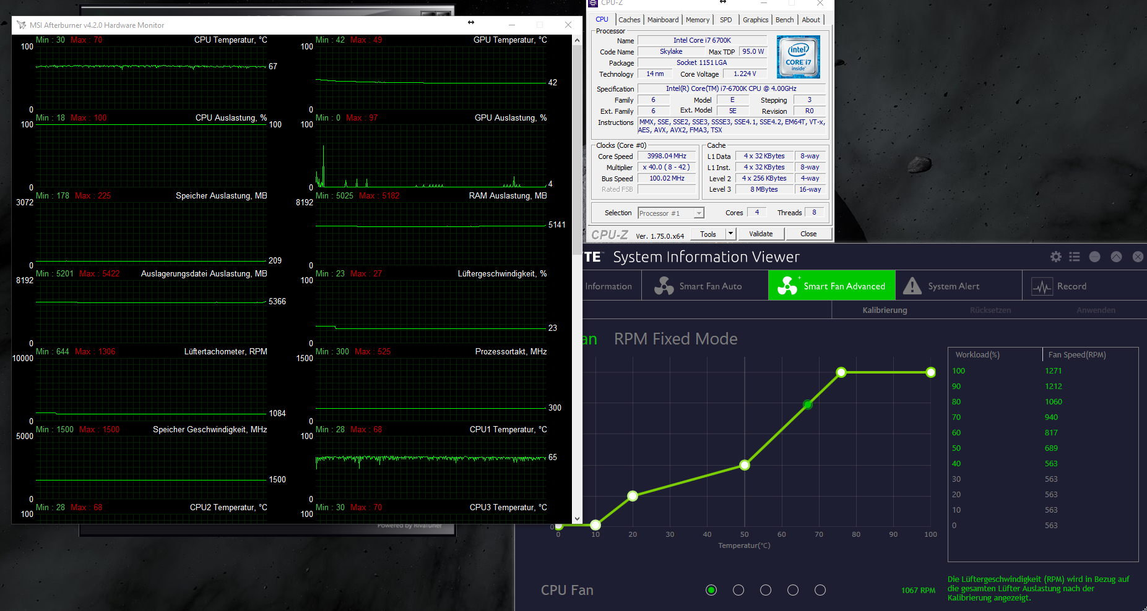Viewport: 1147px width, 611px height.
Task: Click the scroll-down arrow in the Hardware Monitor
Action: point(577,519)
